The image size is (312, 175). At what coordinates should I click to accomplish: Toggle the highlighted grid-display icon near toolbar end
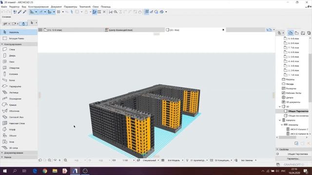(x=147, y=12)
